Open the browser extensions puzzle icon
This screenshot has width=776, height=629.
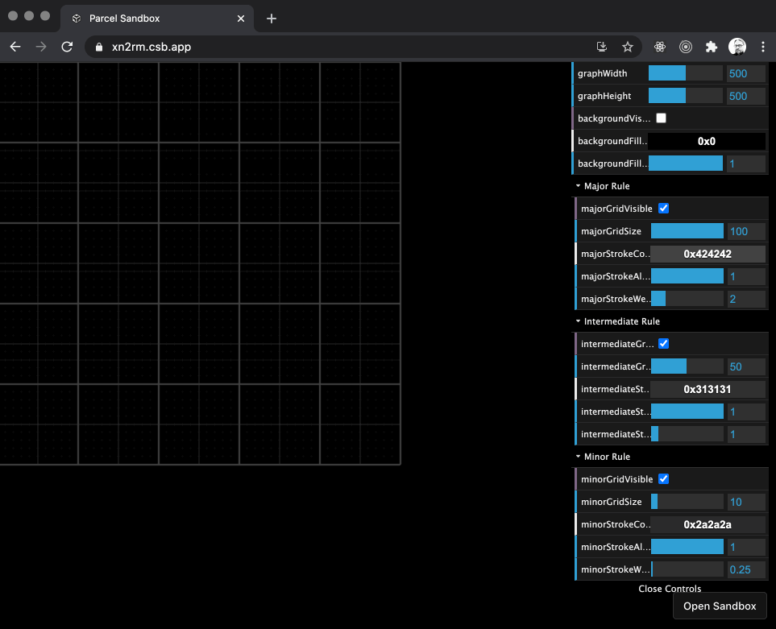(712, 47)
